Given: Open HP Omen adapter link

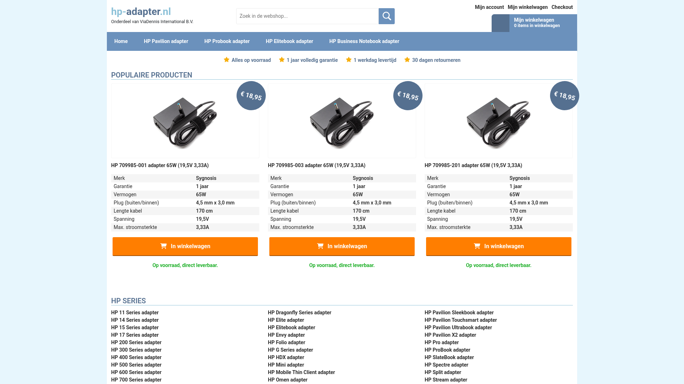Looking at the screenshot, I should tap(287, 380).
